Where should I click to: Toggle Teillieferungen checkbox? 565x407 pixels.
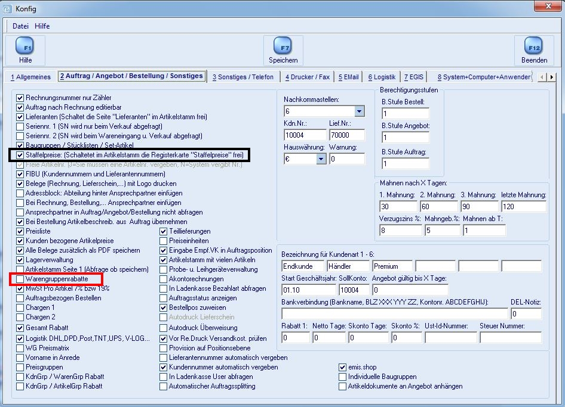[163, 231]
